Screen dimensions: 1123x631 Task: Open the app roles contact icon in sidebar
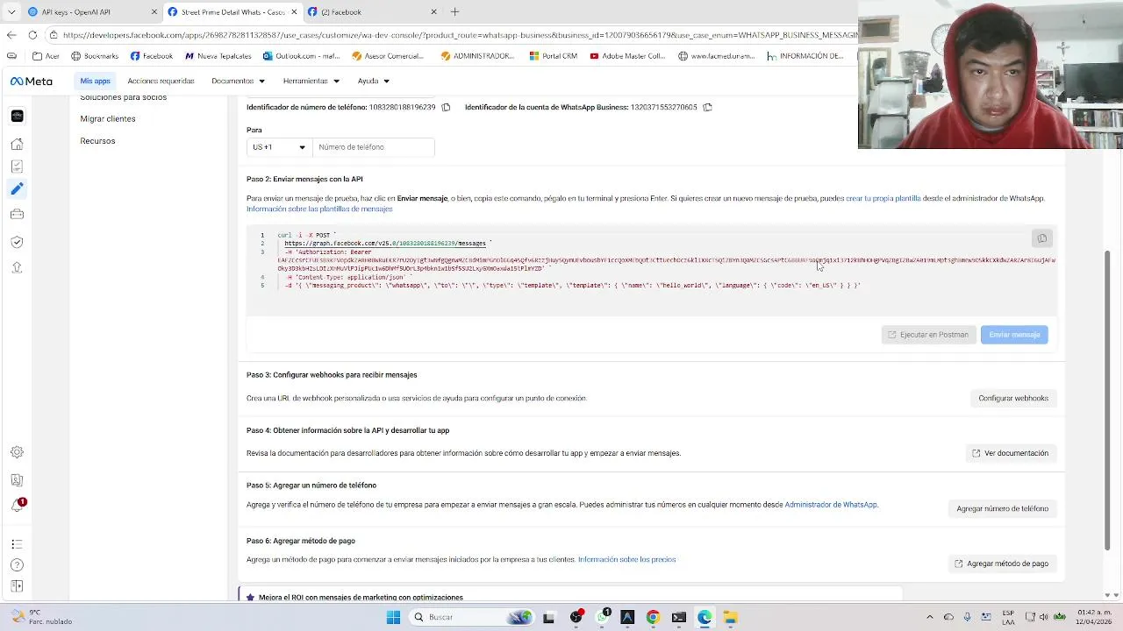click(17, 480)
